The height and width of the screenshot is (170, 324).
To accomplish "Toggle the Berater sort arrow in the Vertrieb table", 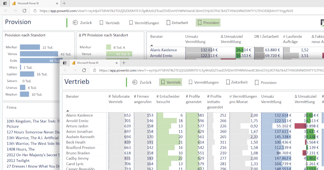I will pyautogui.click(x=67, y=111).
